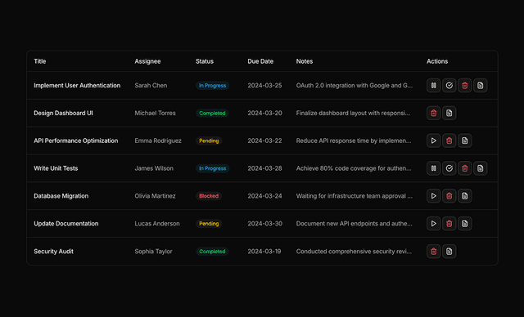Select the Write Unit Tests title
The height and width of the screenshot is (317, 524).
56,168
